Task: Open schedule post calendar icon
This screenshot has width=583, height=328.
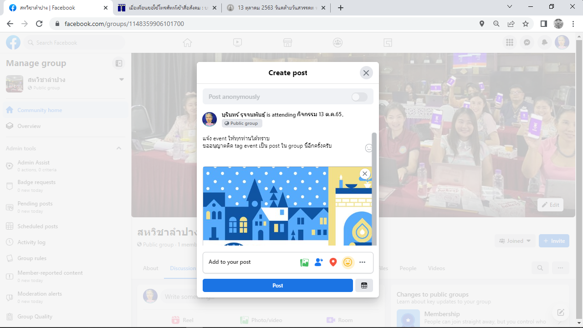Action: click(364, 286)
